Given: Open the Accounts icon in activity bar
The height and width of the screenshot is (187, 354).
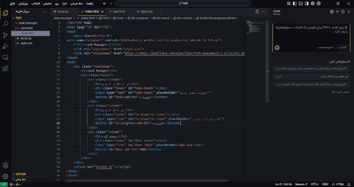Looking at the screenshot, I should [6, 165].
